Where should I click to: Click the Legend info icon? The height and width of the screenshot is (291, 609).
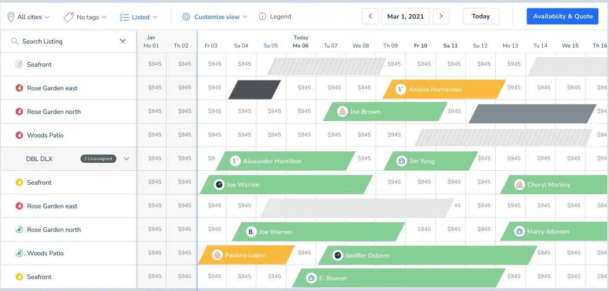[x=262, y=17]
